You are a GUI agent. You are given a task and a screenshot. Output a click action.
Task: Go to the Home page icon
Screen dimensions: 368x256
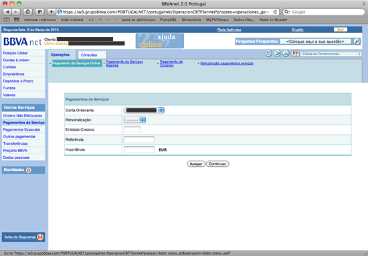pos(27,12)
